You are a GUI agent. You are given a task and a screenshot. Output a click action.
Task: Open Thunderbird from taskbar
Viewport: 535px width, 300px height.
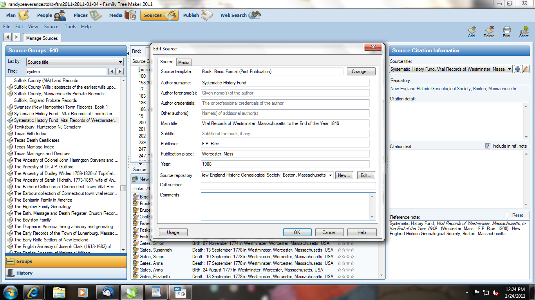(x=107, y=292)
